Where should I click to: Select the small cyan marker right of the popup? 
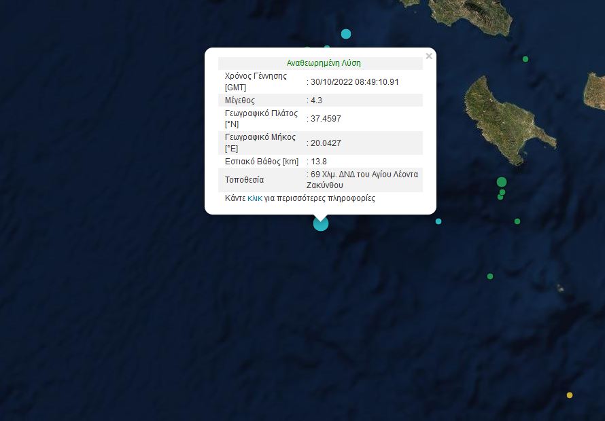pyautogui.click(x=438, y=221)
